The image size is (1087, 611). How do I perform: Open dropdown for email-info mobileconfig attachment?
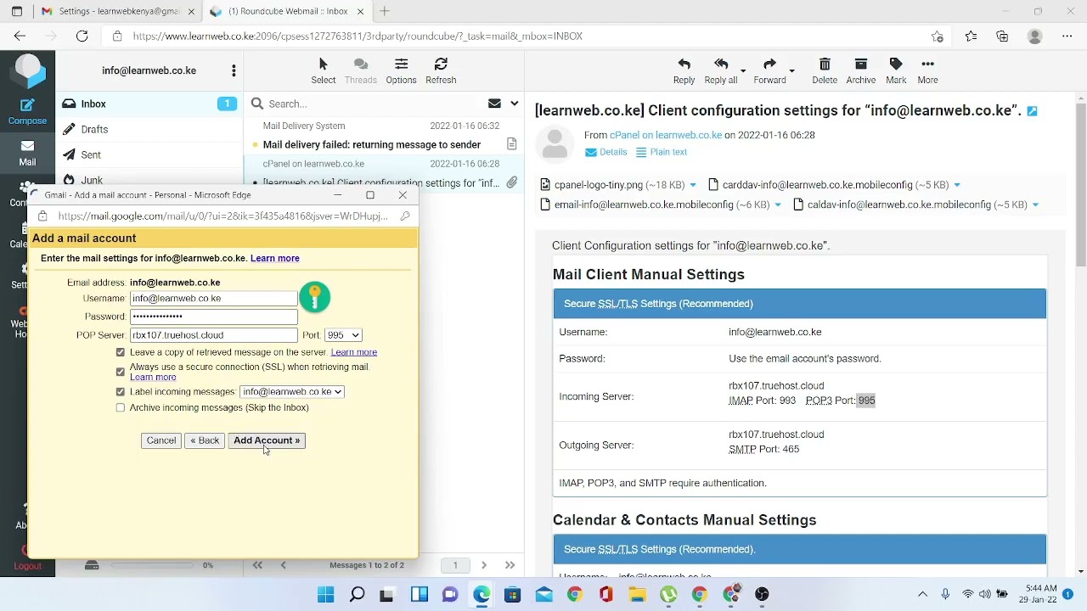coord(778,205)
